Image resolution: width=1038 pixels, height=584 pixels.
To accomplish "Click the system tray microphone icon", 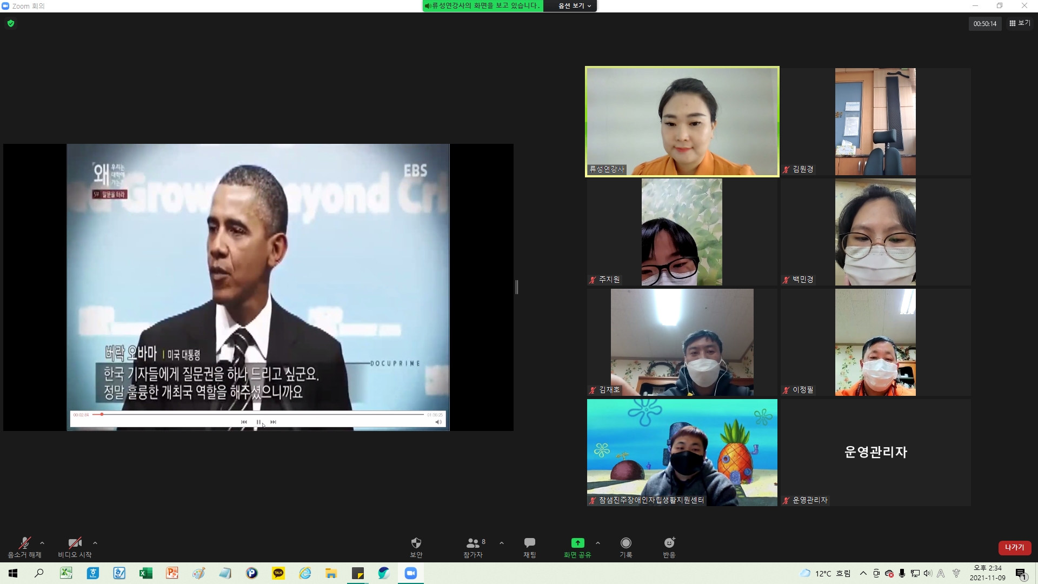I will point(902,573).
